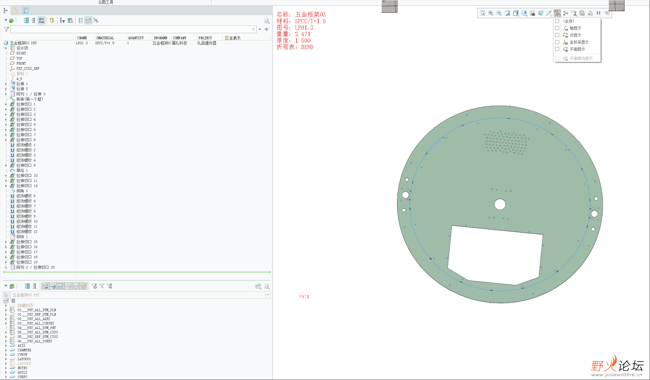
Task: Expand the 设计项 tree node
Action: pyautogui.click(x=6, y=48)
